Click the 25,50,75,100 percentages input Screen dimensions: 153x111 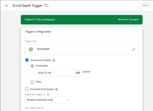pyautogui.click(x=55, y=73)
